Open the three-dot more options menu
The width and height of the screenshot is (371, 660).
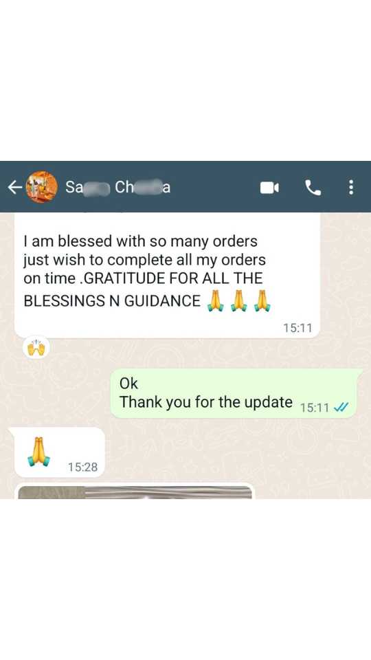(x=351, y=188)
